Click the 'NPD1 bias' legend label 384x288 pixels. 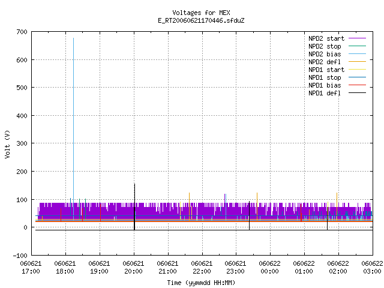tap(325, 85)
